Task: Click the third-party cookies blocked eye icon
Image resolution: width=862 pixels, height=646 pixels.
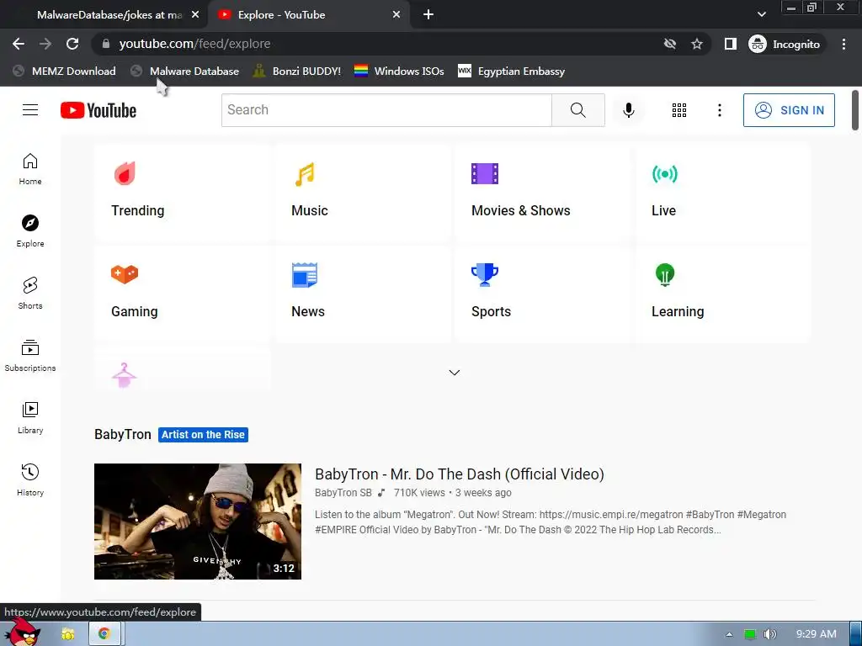Action: (669, 44)
